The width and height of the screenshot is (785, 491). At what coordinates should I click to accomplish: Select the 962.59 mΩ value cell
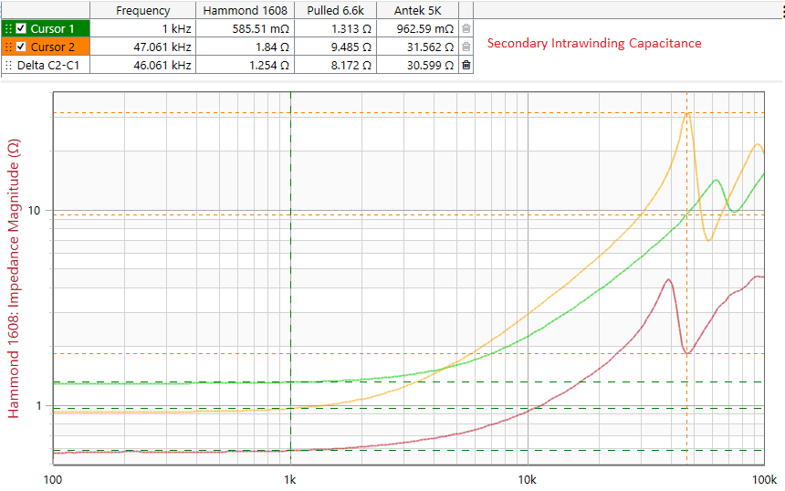[417, 28]
